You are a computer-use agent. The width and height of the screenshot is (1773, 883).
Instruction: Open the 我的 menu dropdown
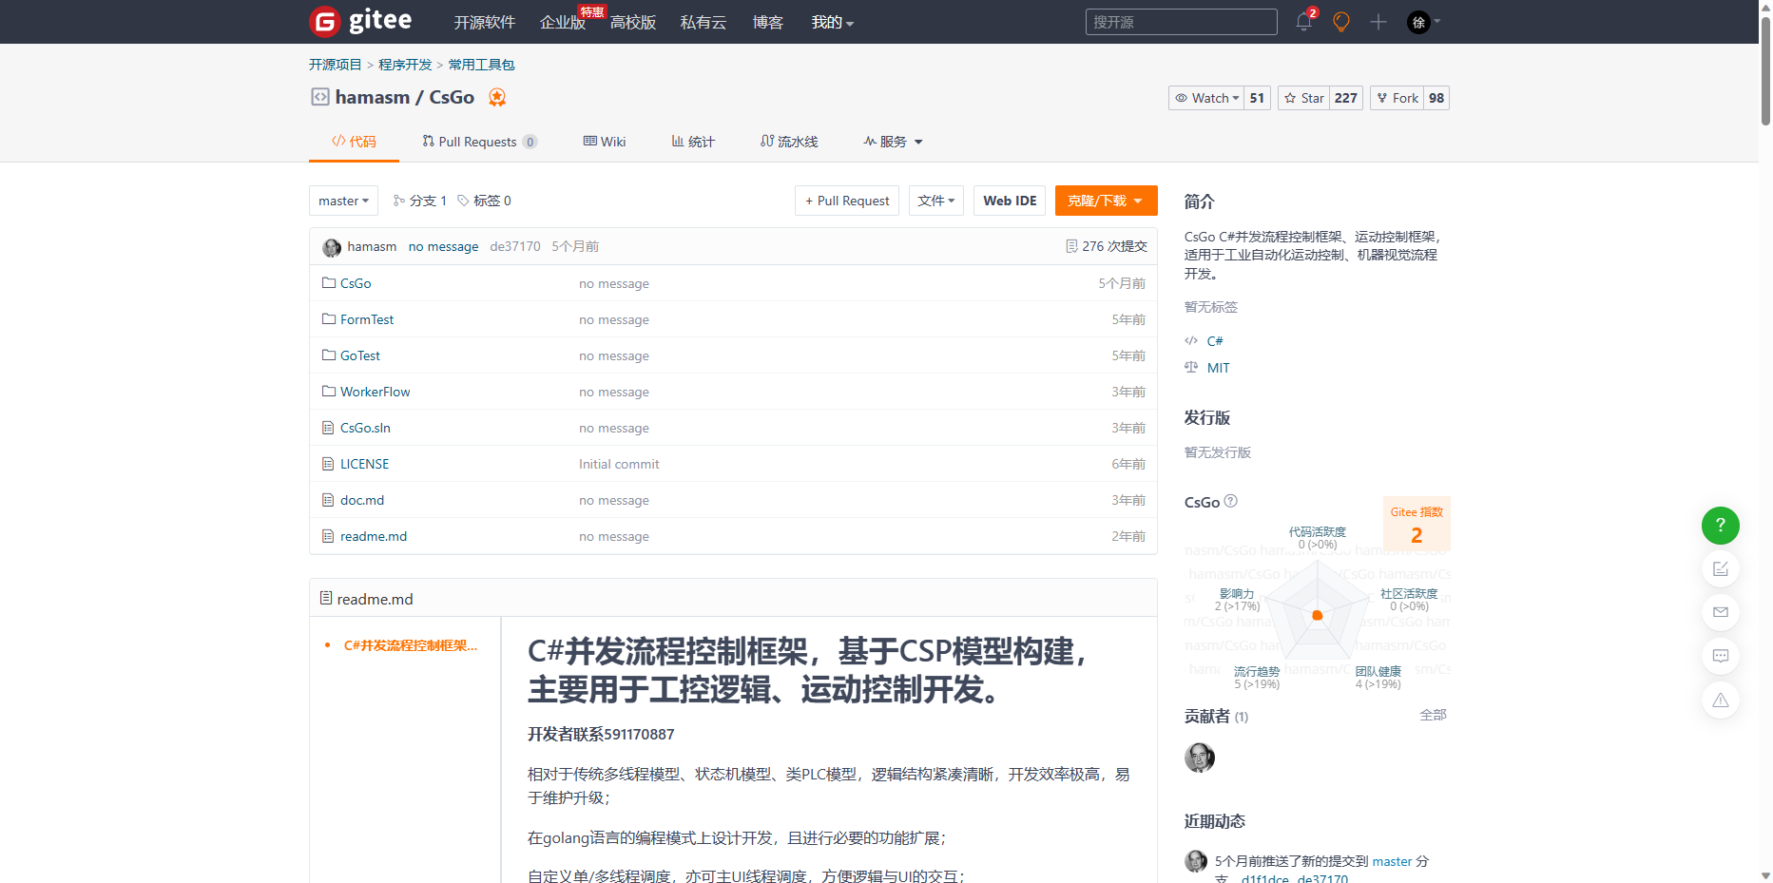[x=833, y=22]
